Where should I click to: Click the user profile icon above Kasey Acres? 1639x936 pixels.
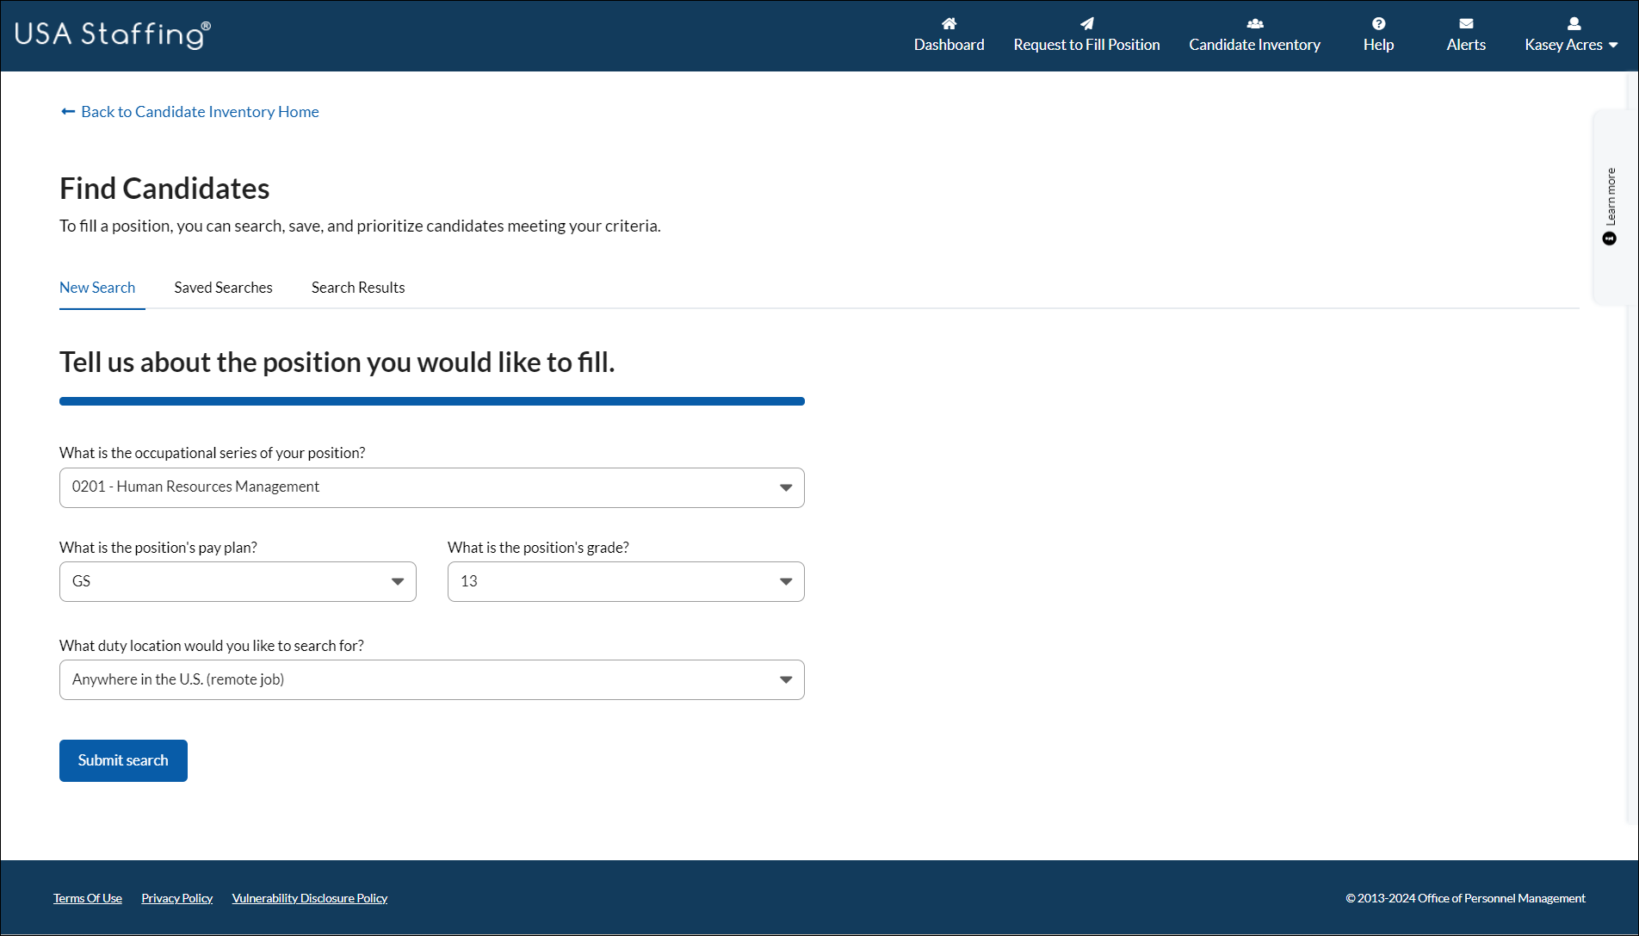click(x=1573, y=23)
